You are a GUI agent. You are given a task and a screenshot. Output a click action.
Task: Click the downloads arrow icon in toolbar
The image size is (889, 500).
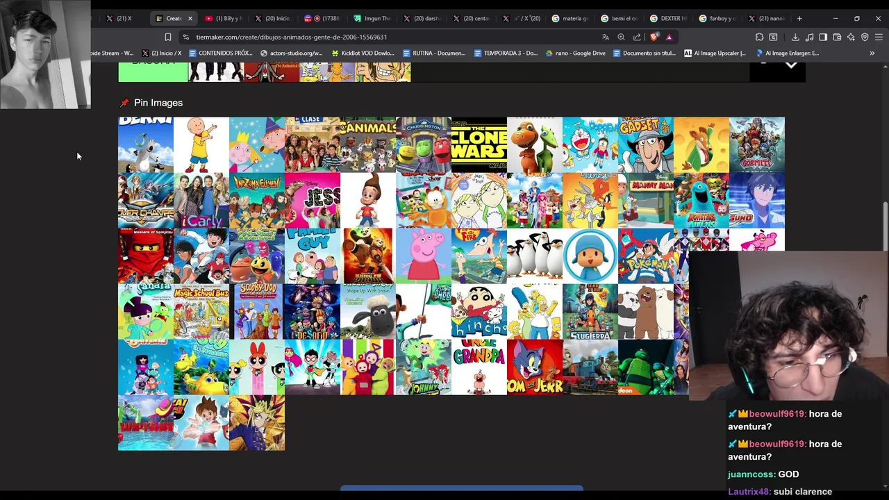[x=795, y=37]
